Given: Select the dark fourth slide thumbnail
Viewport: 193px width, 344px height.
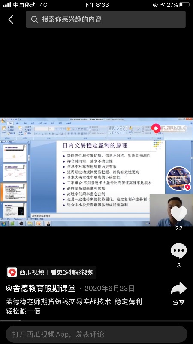Looking at the screenshot, I should pos(15,209).
